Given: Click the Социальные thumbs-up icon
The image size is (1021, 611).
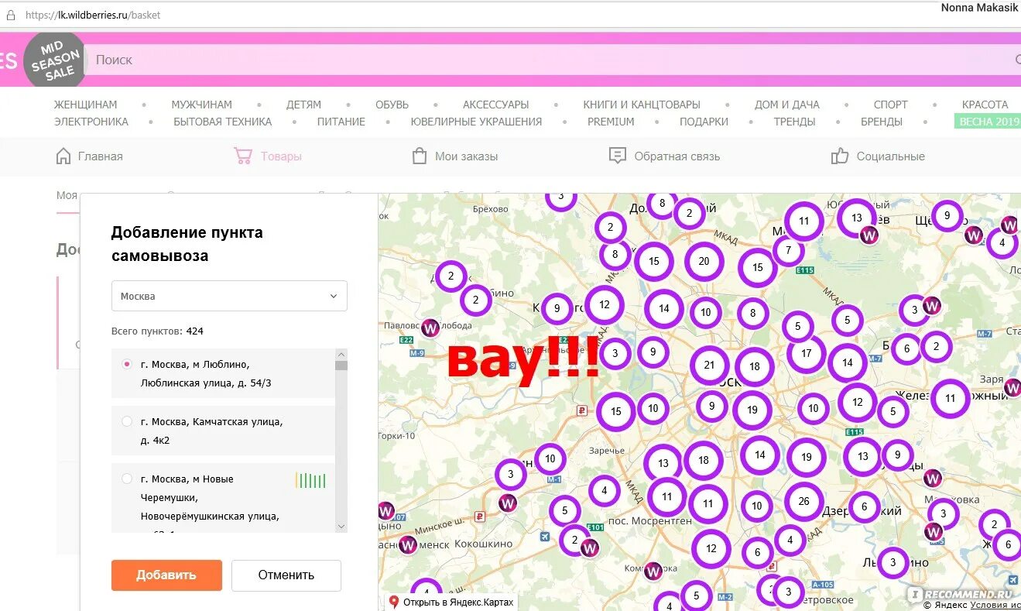Looking at the screenshot, I should (x=840, y=156).
